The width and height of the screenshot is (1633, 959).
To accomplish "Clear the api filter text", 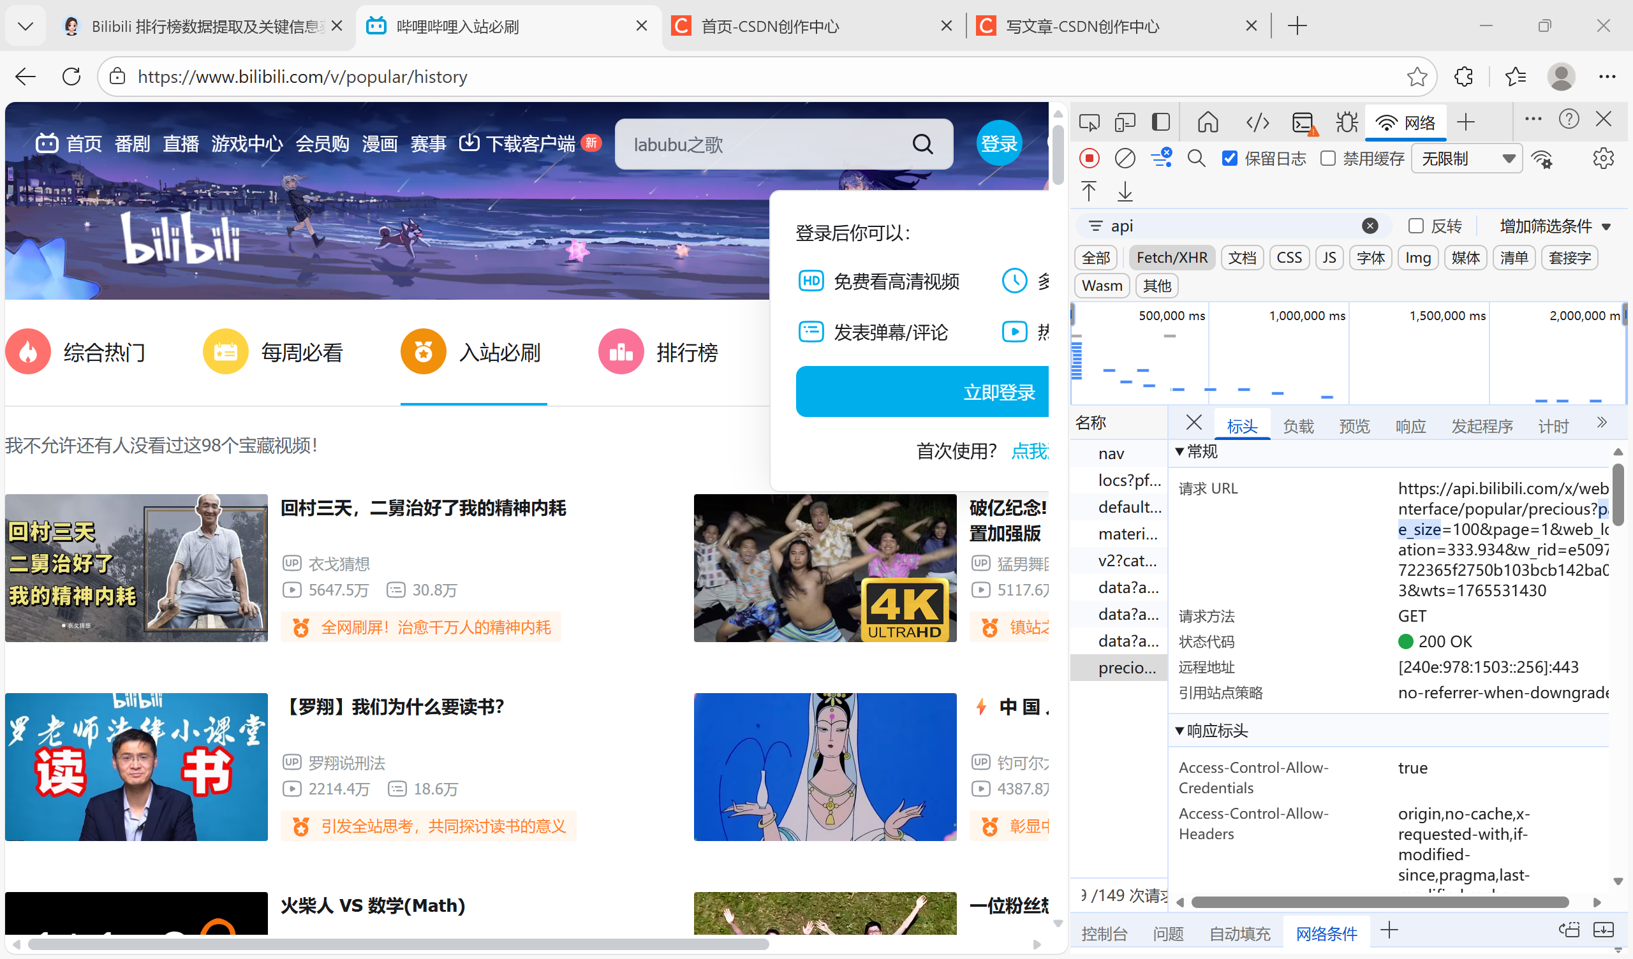I will click(1370, 226).
